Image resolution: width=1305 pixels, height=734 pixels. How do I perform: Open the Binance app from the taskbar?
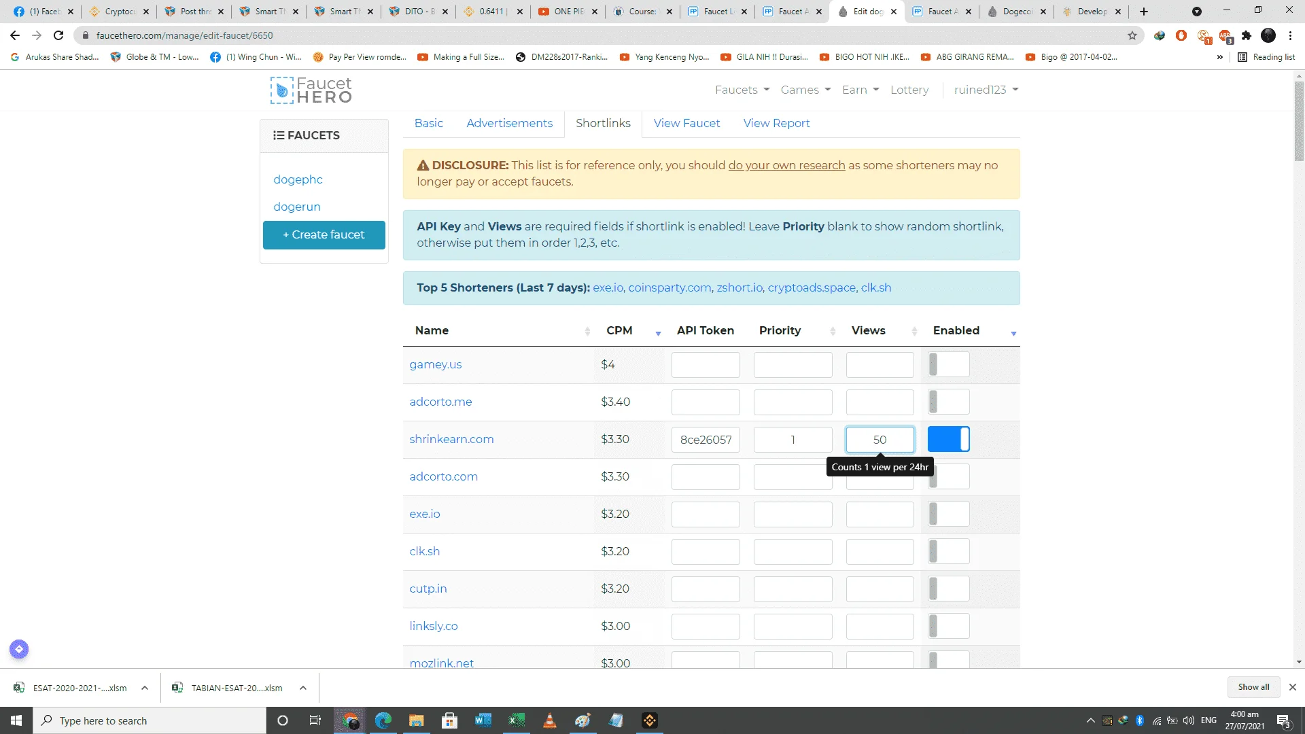(x=649, y=720)
